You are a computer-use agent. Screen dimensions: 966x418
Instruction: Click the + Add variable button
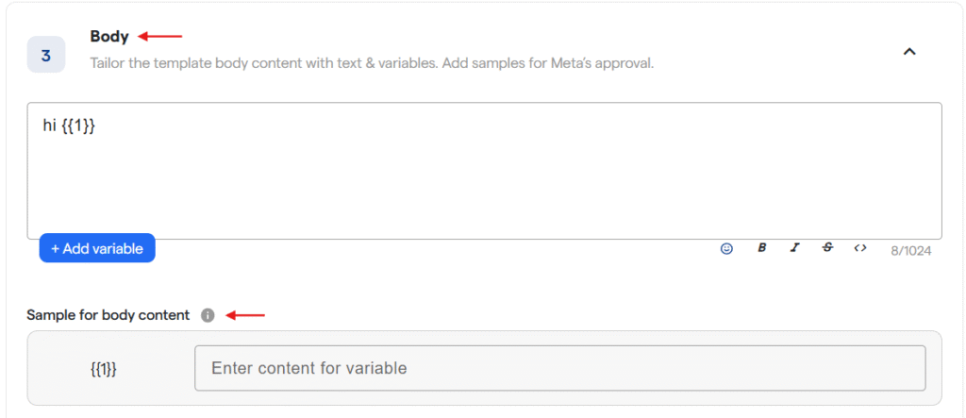(97, 248)
